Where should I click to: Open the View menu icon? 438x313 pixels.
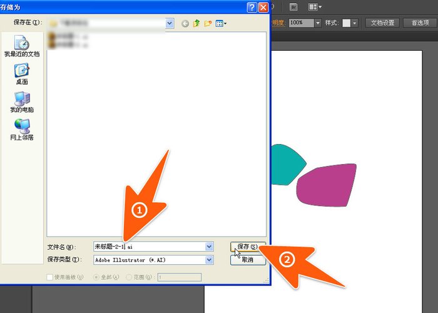(221, 23)
